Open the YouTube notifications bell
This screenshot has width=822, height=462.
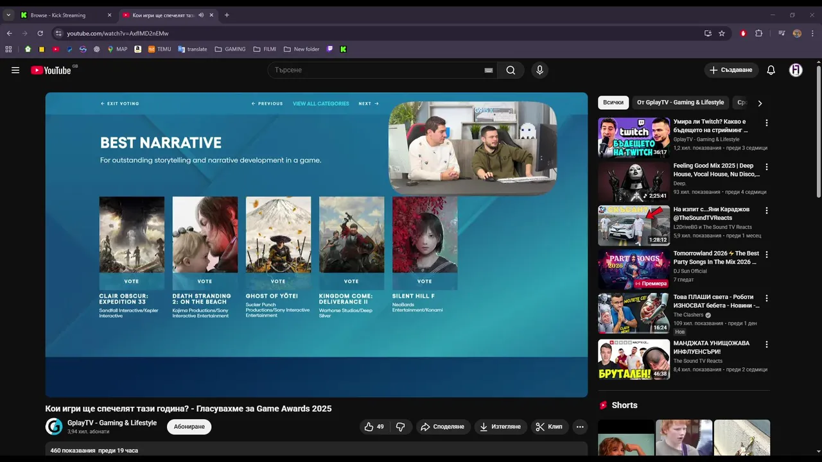click(x=771, y=70)
